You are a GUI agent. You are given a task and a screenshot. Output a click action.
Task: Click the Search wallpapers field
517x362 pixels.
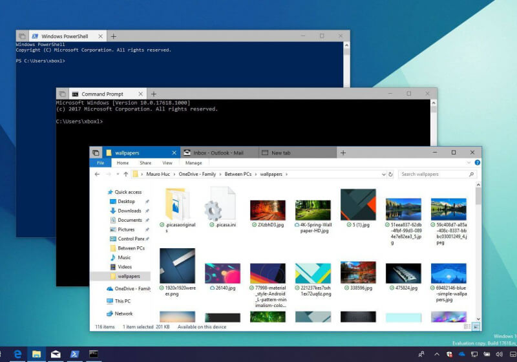[x=434, y=174]
